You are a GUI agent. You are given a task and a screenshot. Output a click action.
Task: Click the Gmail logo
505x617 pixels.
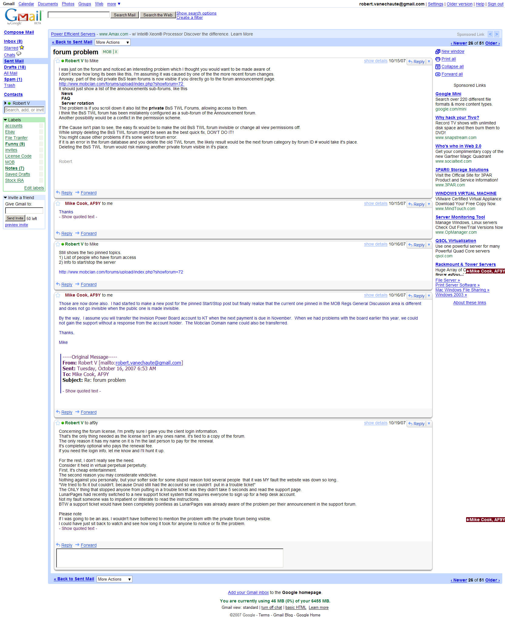click(24, 17)
